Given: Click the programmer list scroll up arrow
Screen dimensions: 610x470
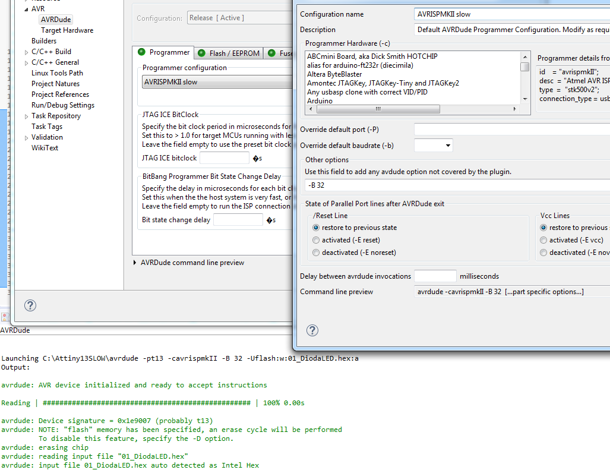Looking at the screenshot, I should [525, 57].
